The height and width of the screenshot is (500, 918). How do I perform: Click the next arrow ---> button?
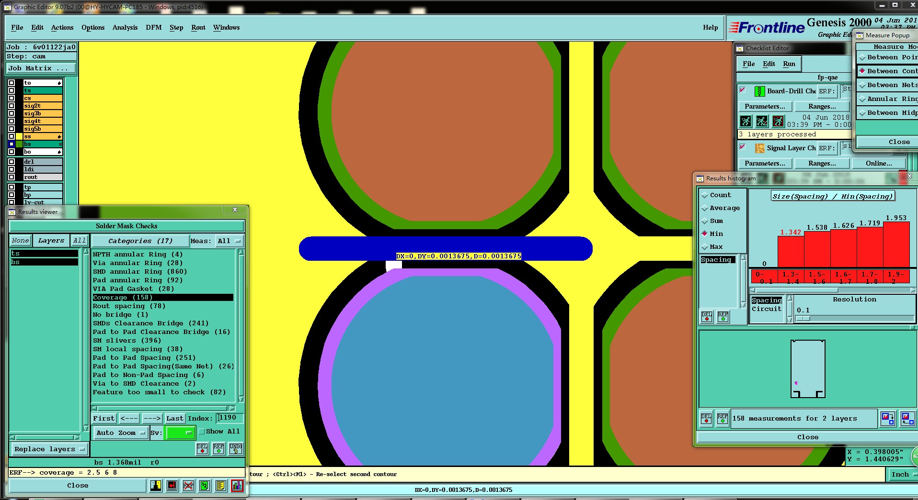(152, 418)
